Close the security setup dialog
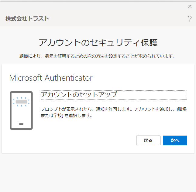Screen dimensions: 196x192 coord(190,6)
